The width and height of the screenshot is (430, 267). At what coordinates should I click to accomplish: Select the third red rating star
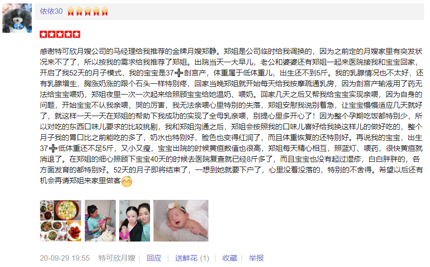(x=60, y=34)
